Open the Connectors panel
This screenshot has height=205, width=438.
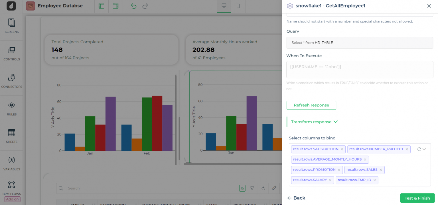pos(11,81)
